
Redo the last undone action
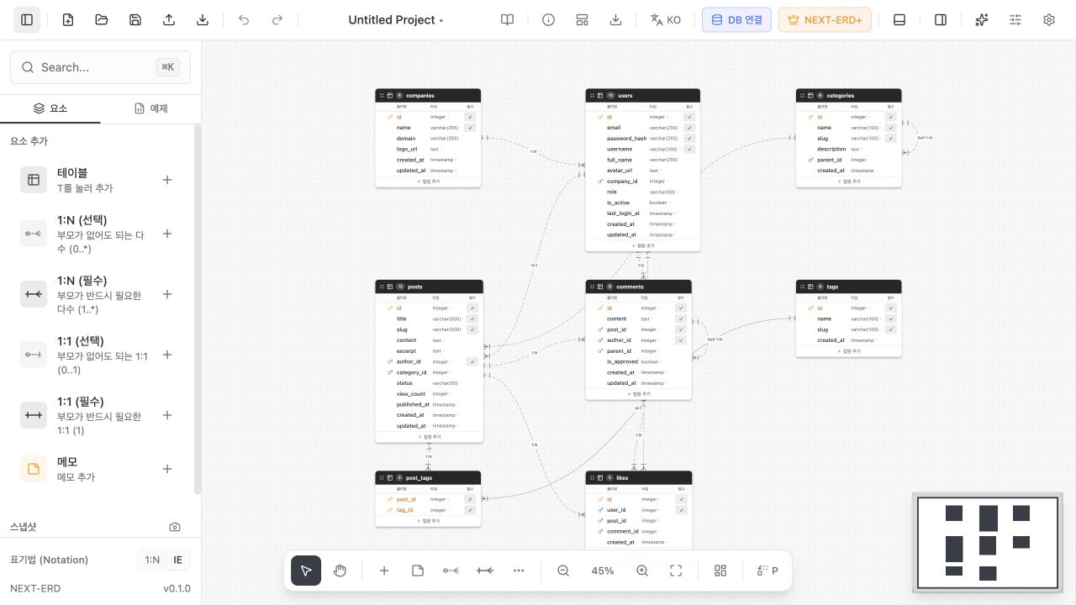[x=277, y=20]
